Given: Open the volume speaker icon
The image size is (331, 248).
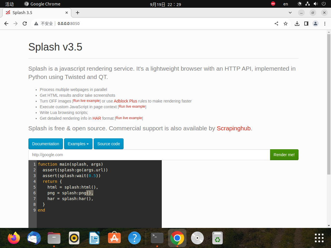Looking at the screenshot, I should (x=315, y=4).
